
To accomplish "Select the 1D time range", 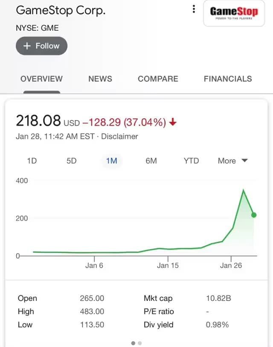I will 31,161.
